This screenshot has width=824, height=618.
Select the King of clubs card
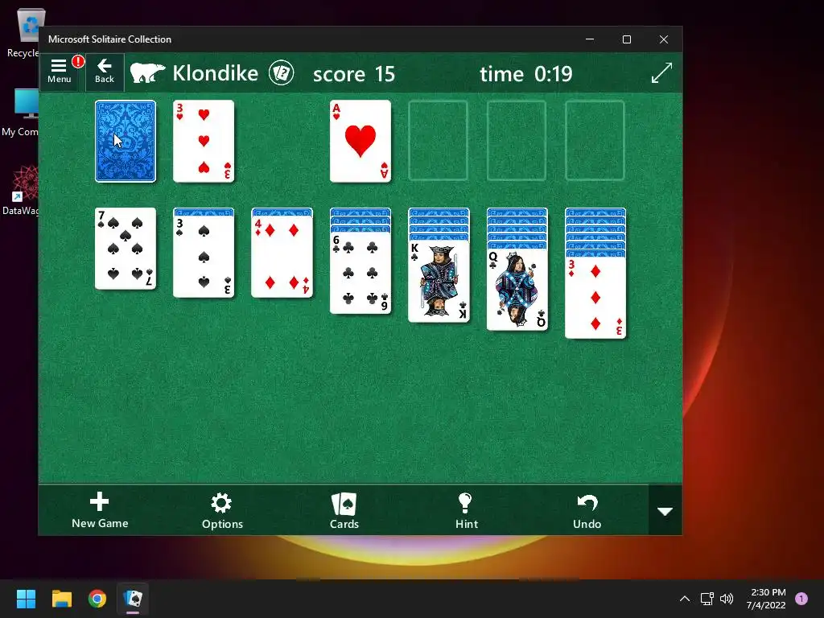coord(439,281)
